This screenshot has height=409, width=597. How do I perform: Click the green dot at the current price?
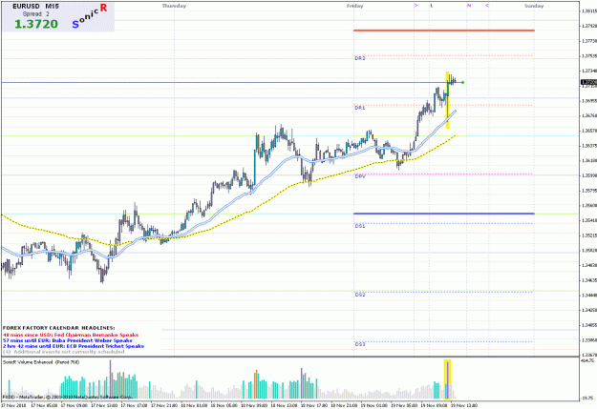[462, 83]
